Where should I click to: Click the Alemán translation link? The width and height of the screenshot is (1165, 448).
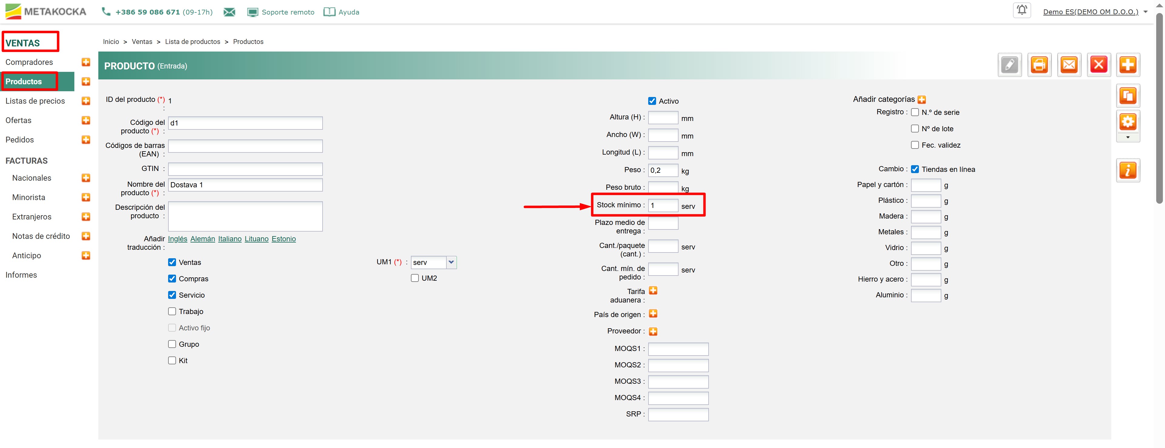pyautogui.click(x=202, y=239)
